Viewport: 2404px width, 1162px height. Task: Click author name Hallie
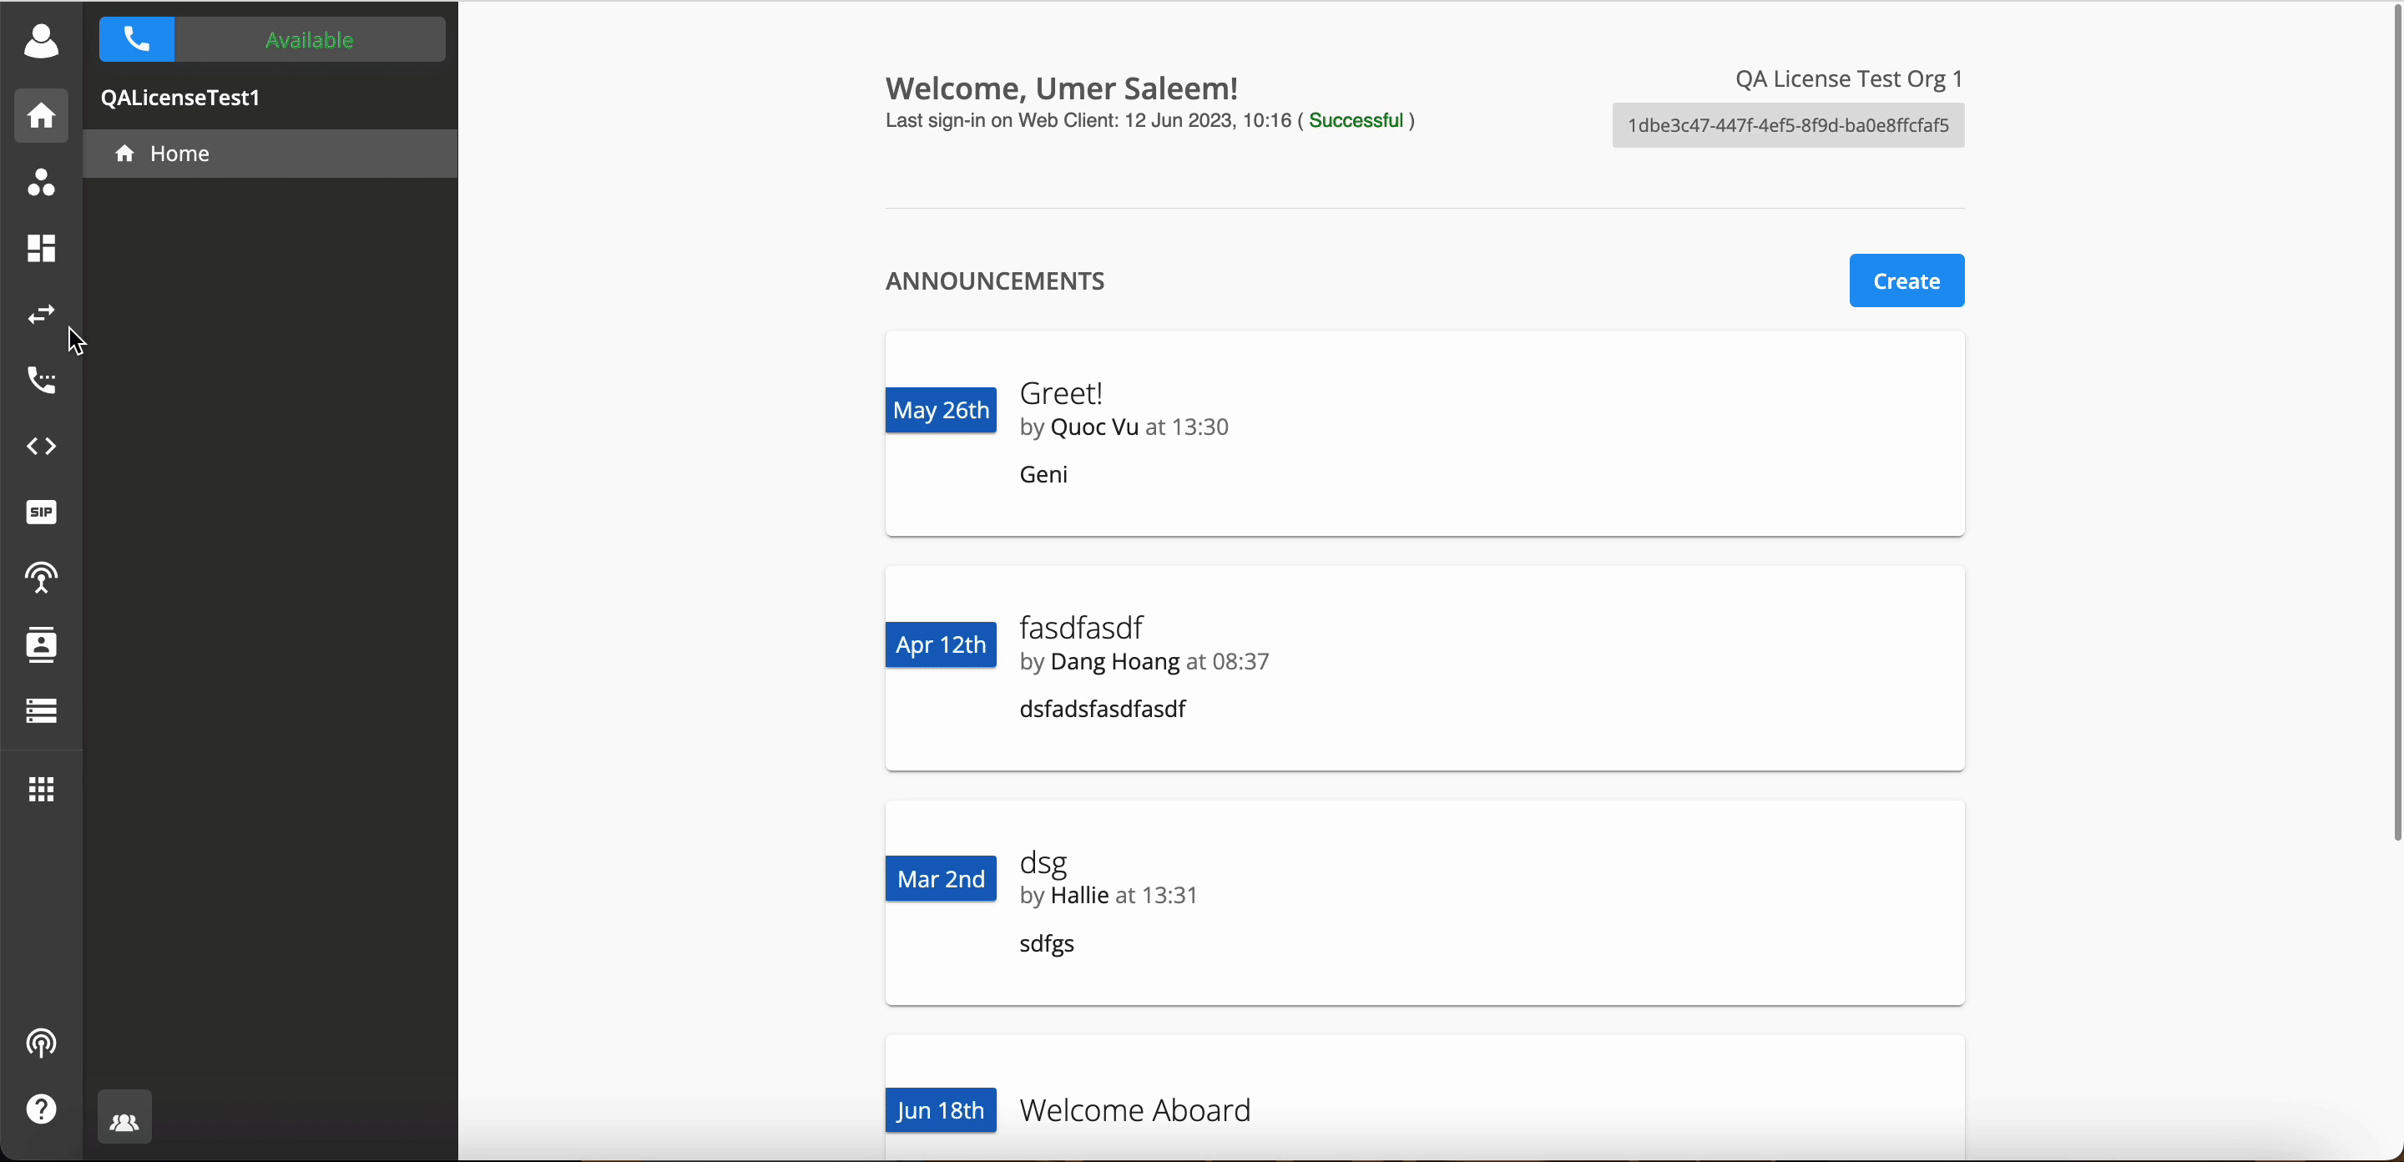pyautogui.click(x=1080, y=895)
